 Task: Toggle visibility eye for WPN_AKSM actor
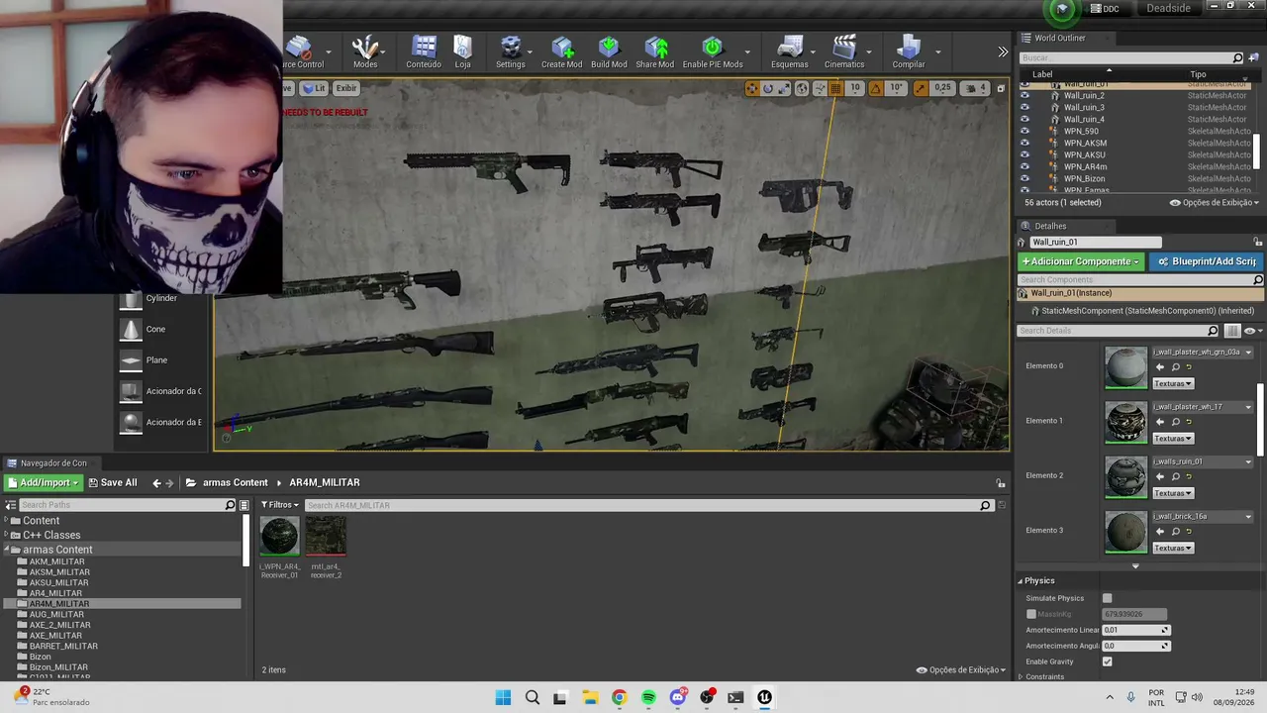[1024, 143]
